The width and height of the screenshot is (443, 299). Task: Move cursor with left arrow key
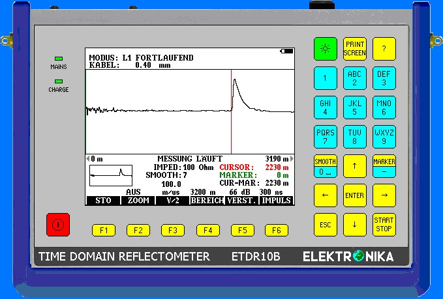[x=325, y=195]
